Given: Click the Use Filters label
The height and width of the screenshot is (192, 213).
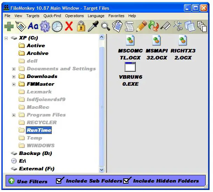Looking at the screenshot, I should [32, 182].
